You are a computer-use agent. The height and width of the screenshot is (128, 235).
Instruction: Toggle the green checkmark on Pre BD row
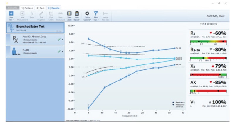point(59,51)
